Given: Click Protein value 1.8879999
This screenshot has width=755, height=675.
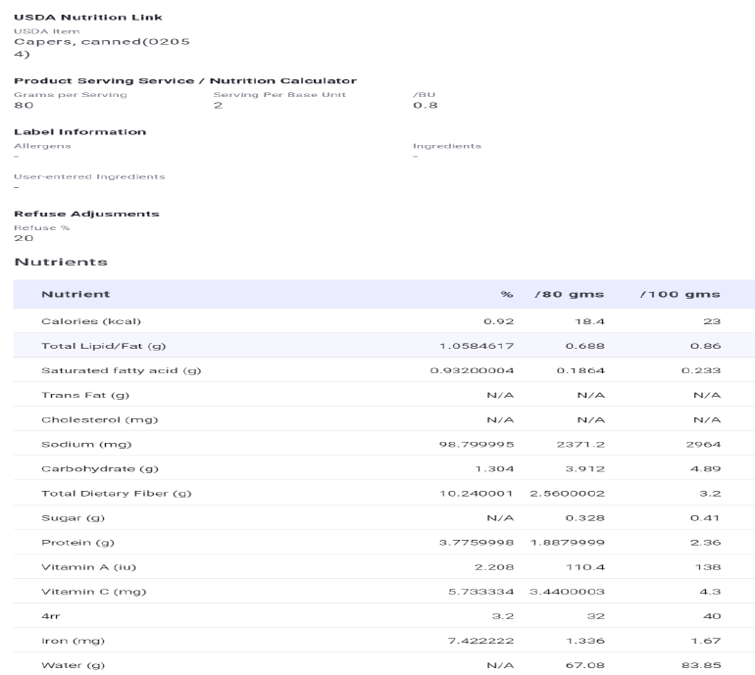Looking at the screenshot, I should tap(567, 542).
